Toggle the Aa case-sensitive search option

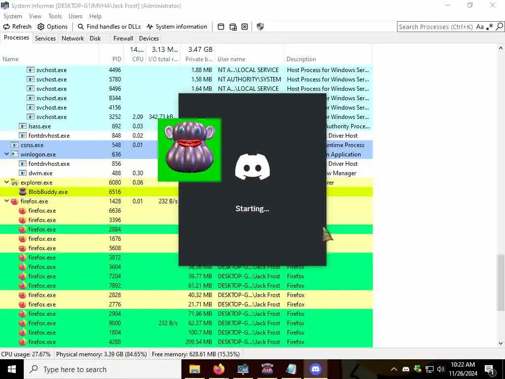[x=480, y=27]
